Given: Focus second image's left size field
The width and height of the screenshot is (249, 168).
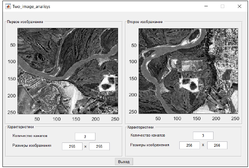Looking at the screenshot, I should 190,145.
